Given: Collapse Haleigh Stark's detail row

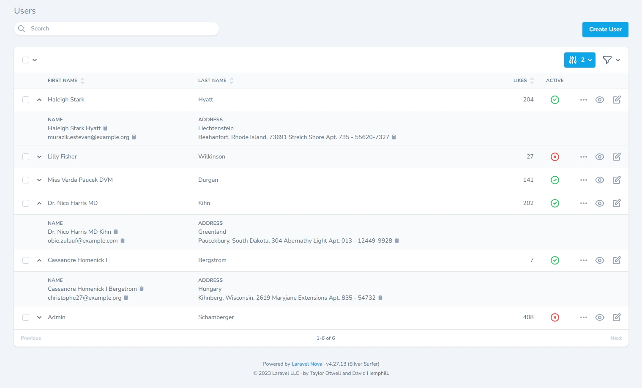Looking at the screenshot, I should 39,100.
